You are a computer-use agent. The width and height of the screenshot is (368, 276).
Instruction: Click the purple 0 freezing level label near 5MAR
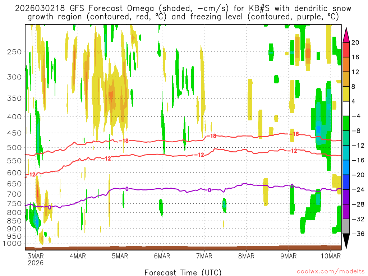pyautogui.click(x=127, y=189)
